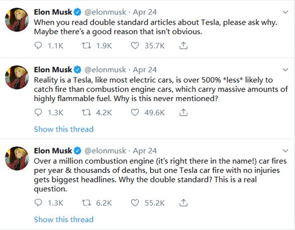Screen dimensions: 295x230
Task: Open the first tweet's options chevron menu
Action: coord(285,12)
